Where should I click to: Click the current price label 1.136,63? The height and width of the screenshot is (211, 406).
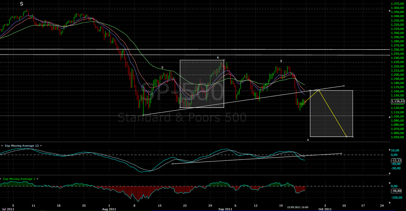click(398, 102)
